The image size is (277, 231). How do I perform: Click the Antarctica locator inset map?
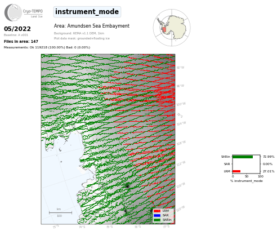point(172,28)
